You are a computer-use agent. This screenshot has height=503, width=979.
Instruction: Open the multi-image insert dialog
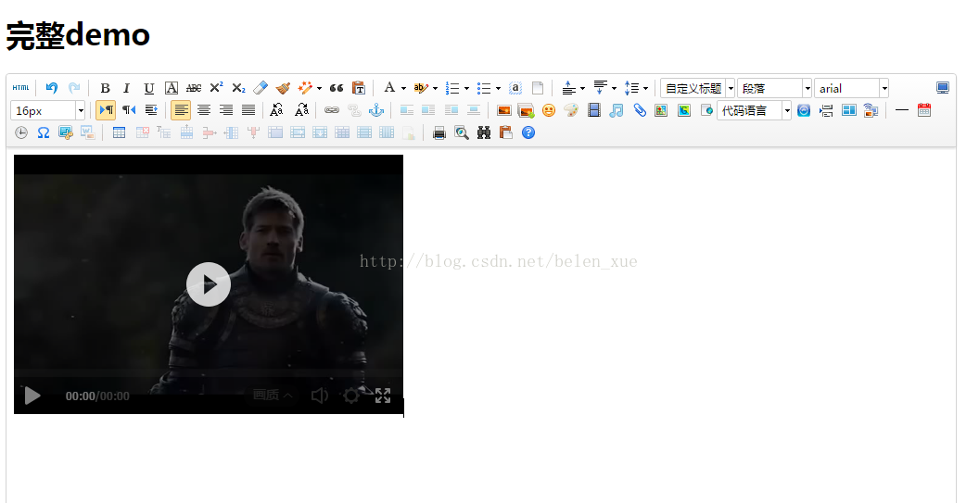click(527, 110)
